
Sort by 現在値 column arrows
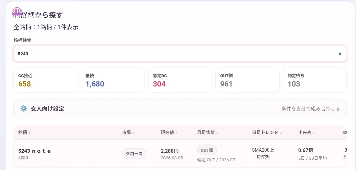(x=176, y=133)
